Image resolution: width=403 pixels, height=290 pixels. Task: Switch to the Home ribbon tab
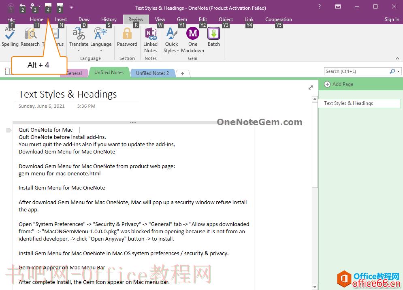(36, 19)
